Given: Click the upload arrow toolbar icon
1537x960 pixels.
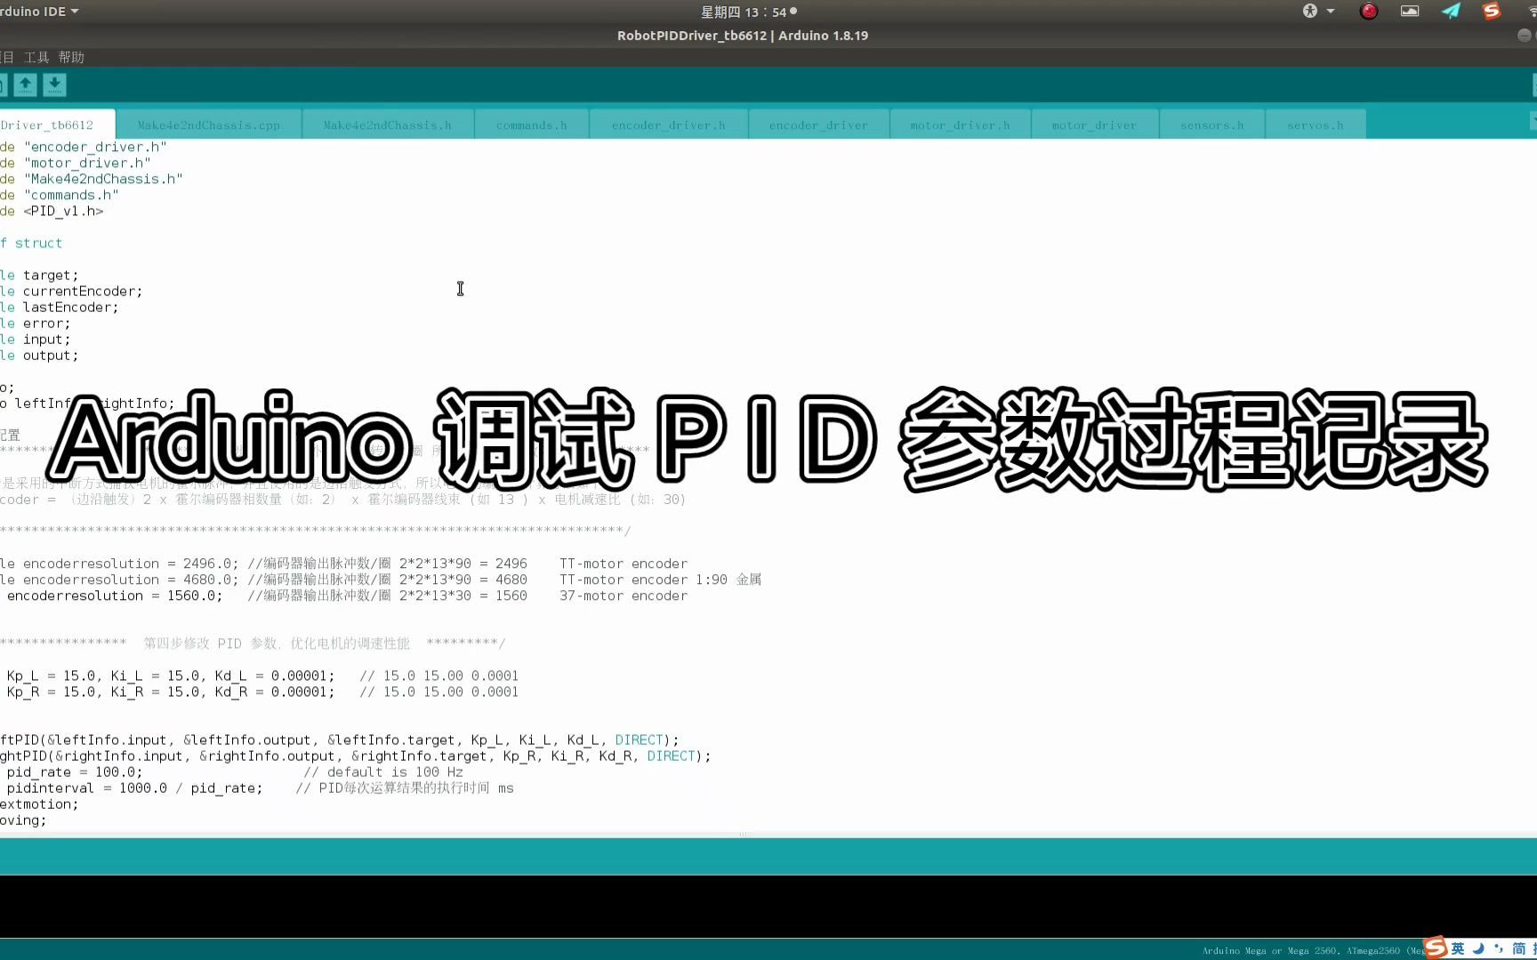Looking at the screenshot, I should [x=25, y=84].
